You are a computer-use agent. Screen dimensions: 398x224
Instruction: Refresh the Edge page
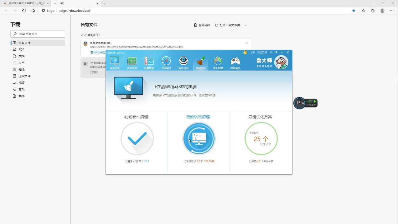click(x=24, y=11)
